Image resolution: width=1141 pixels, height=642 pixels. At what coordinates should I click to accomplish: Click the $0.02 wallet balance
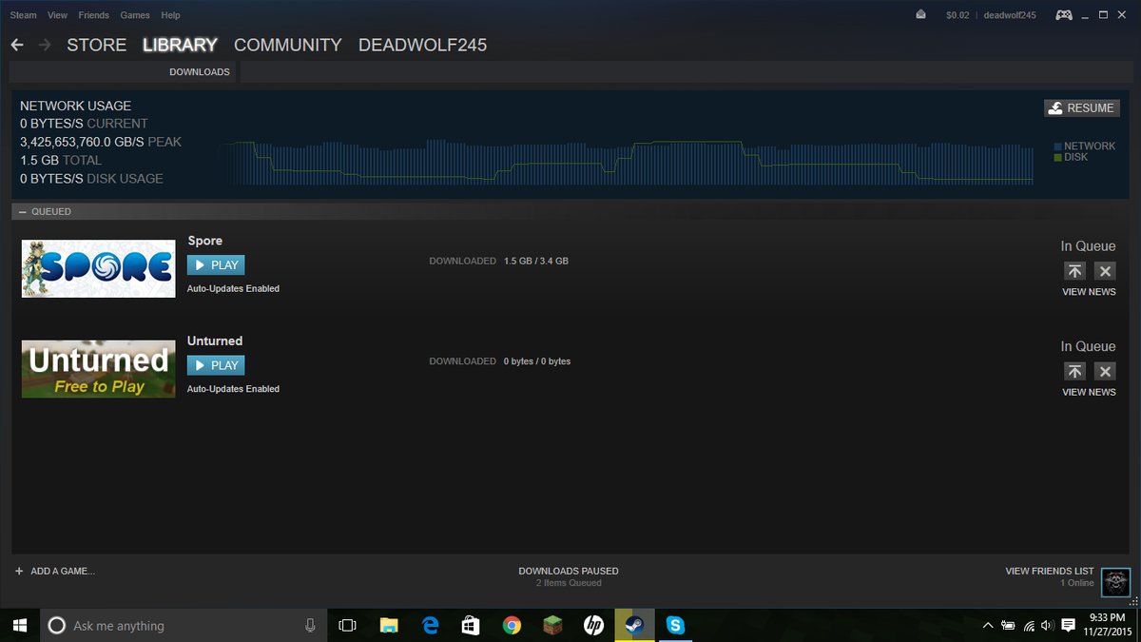click(x=957, y=15)
